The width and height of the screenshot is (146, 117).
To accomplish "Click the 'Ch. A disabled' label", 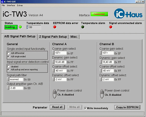I will [66, 95].
